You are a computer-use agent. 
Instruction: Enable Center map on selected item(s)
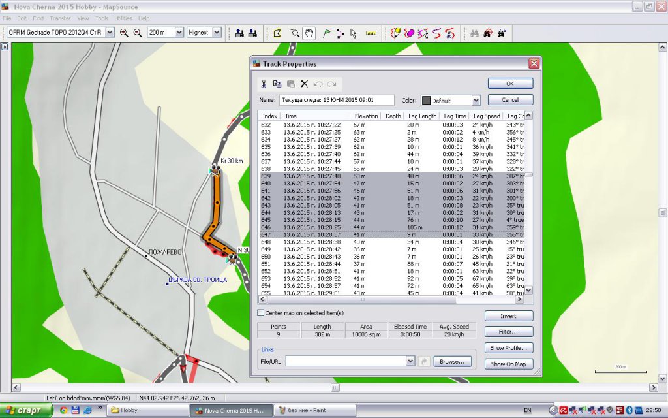coord(261,313)
